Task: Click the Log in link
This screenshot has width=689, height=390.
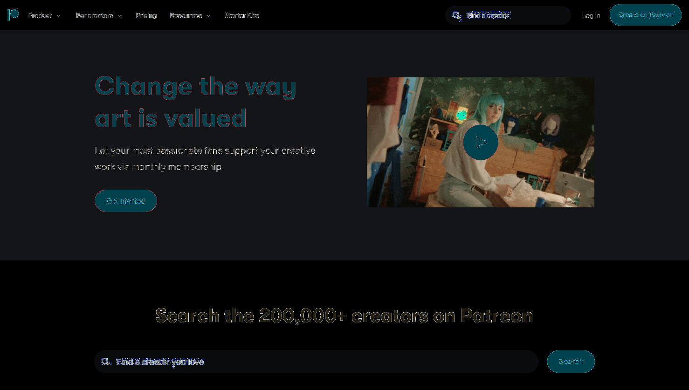Action: pos(591,15)
